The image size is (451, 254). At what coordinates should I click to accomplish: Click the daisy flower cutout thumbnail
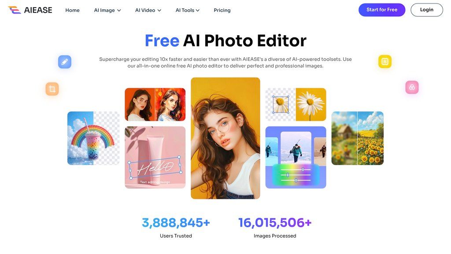coord(296,105)
